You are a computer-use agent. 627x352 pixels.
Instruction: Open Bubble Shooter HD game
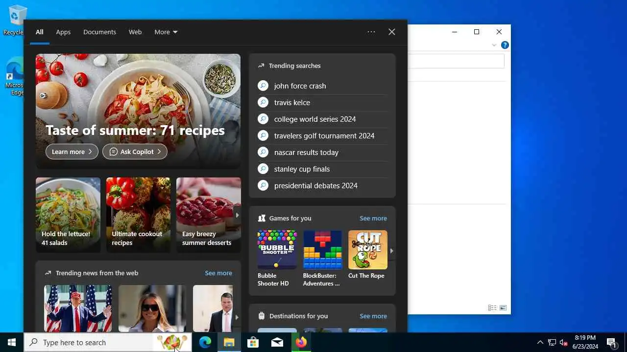pos(277,259)
